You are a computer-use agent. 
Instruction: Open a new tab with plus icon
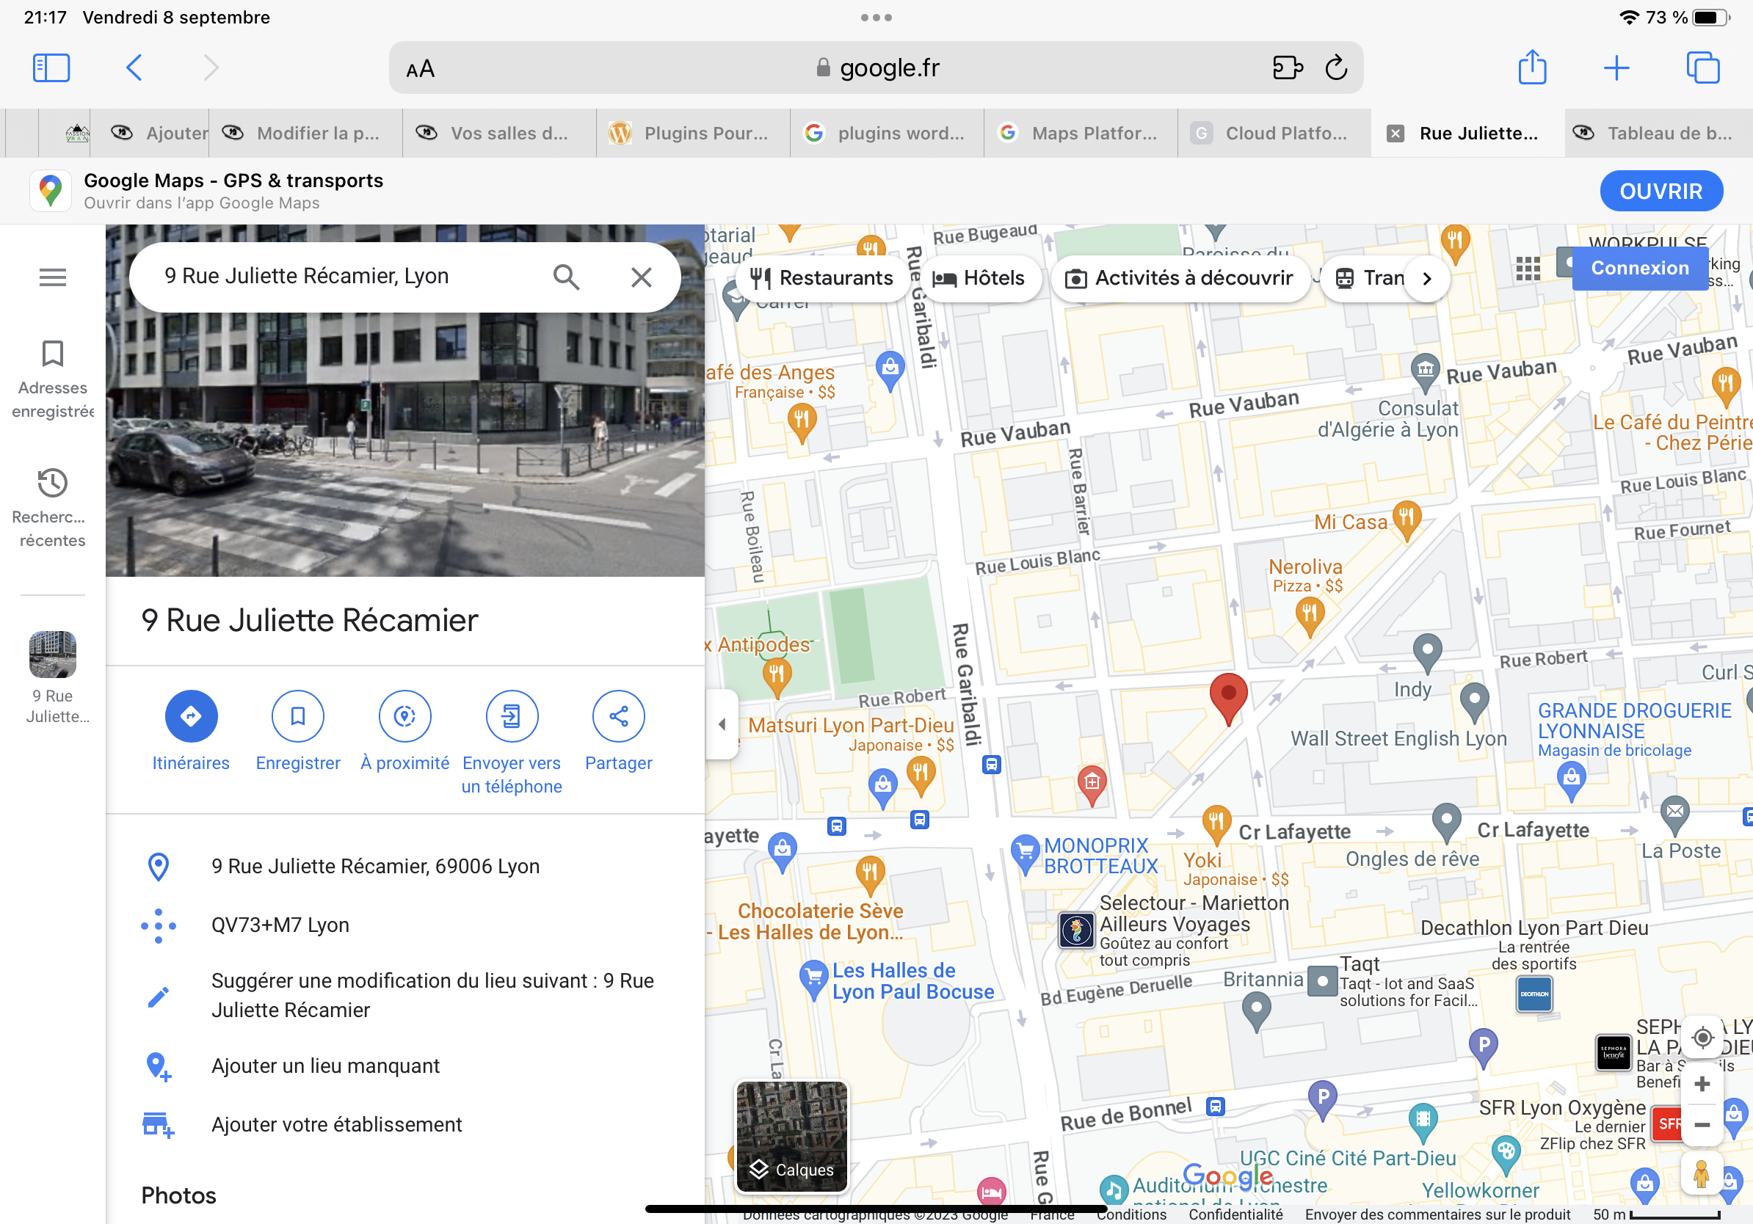[x=1616, y=68]
